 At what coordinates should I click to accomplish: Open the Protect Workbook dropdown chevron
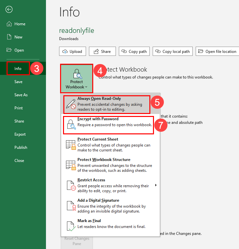[86, 87]
